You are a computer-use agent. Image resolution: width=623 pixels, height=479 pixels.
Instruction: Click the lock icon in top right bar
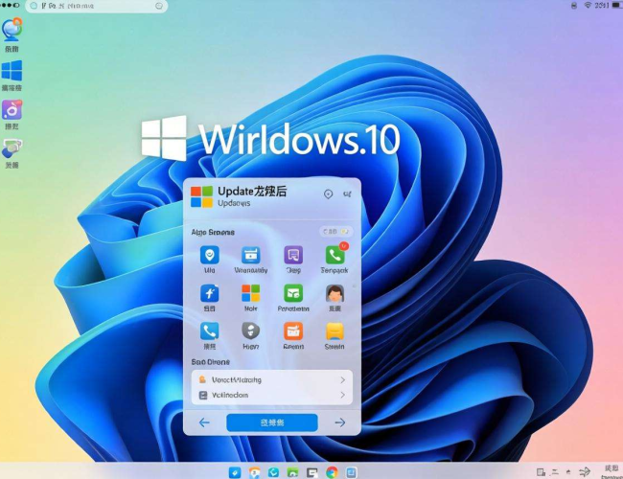[x=574, y=6]
